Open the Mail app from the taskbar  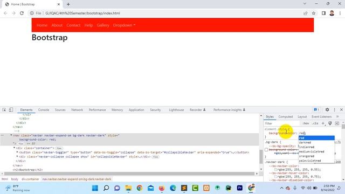point(150,188)
